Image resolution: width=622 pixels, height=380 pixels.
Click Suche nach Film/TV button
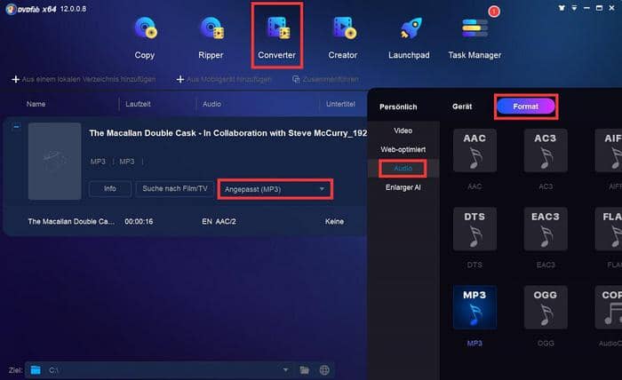(x=175, y=188)
